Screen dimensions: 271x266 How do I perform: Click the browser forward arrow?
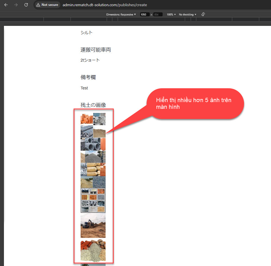click(16, 5)
